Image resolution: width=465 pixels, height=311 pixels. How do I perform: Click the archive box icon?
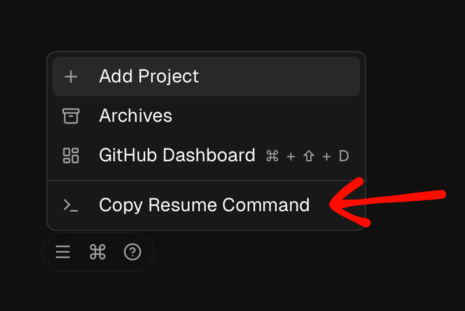[x=71, y=116]
